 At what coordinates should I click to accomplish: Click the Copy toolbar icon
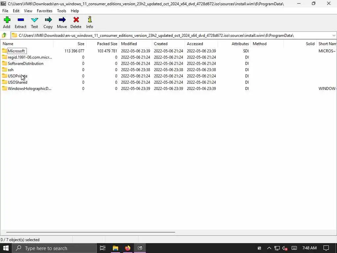pos(48,20)
